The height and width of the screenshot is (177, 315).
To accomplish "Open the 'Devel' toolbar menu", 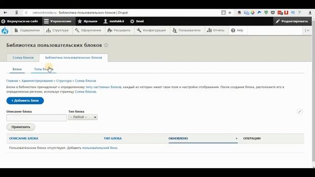I will pos(137,21).
